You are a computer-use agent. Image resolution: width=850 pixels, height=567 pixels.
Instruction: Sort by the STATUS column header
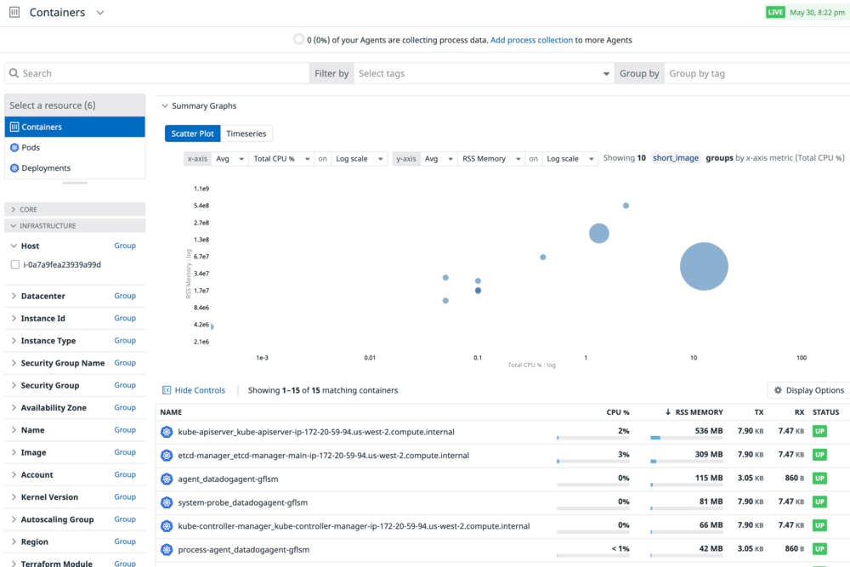pos(825,412)
